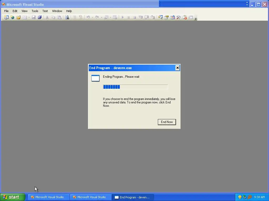Click the New Web Site globe icon
The image size is (269, 201).
pos(12,17)
